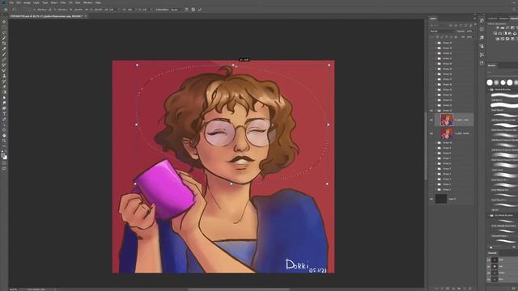
Task: Select the Crop tool
Action: click(x=4, y=43)
